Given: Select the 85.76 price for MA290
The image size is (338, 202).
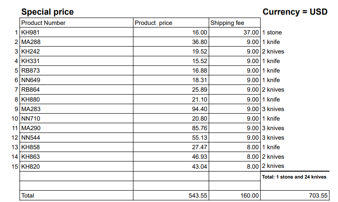Looking at the screenshot, I should [x=171, y=128].
